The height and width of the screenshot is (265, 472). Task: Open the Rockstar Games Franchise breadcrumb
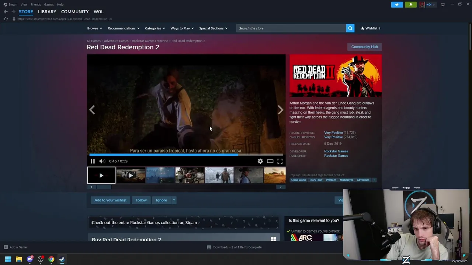click(150, 41)
